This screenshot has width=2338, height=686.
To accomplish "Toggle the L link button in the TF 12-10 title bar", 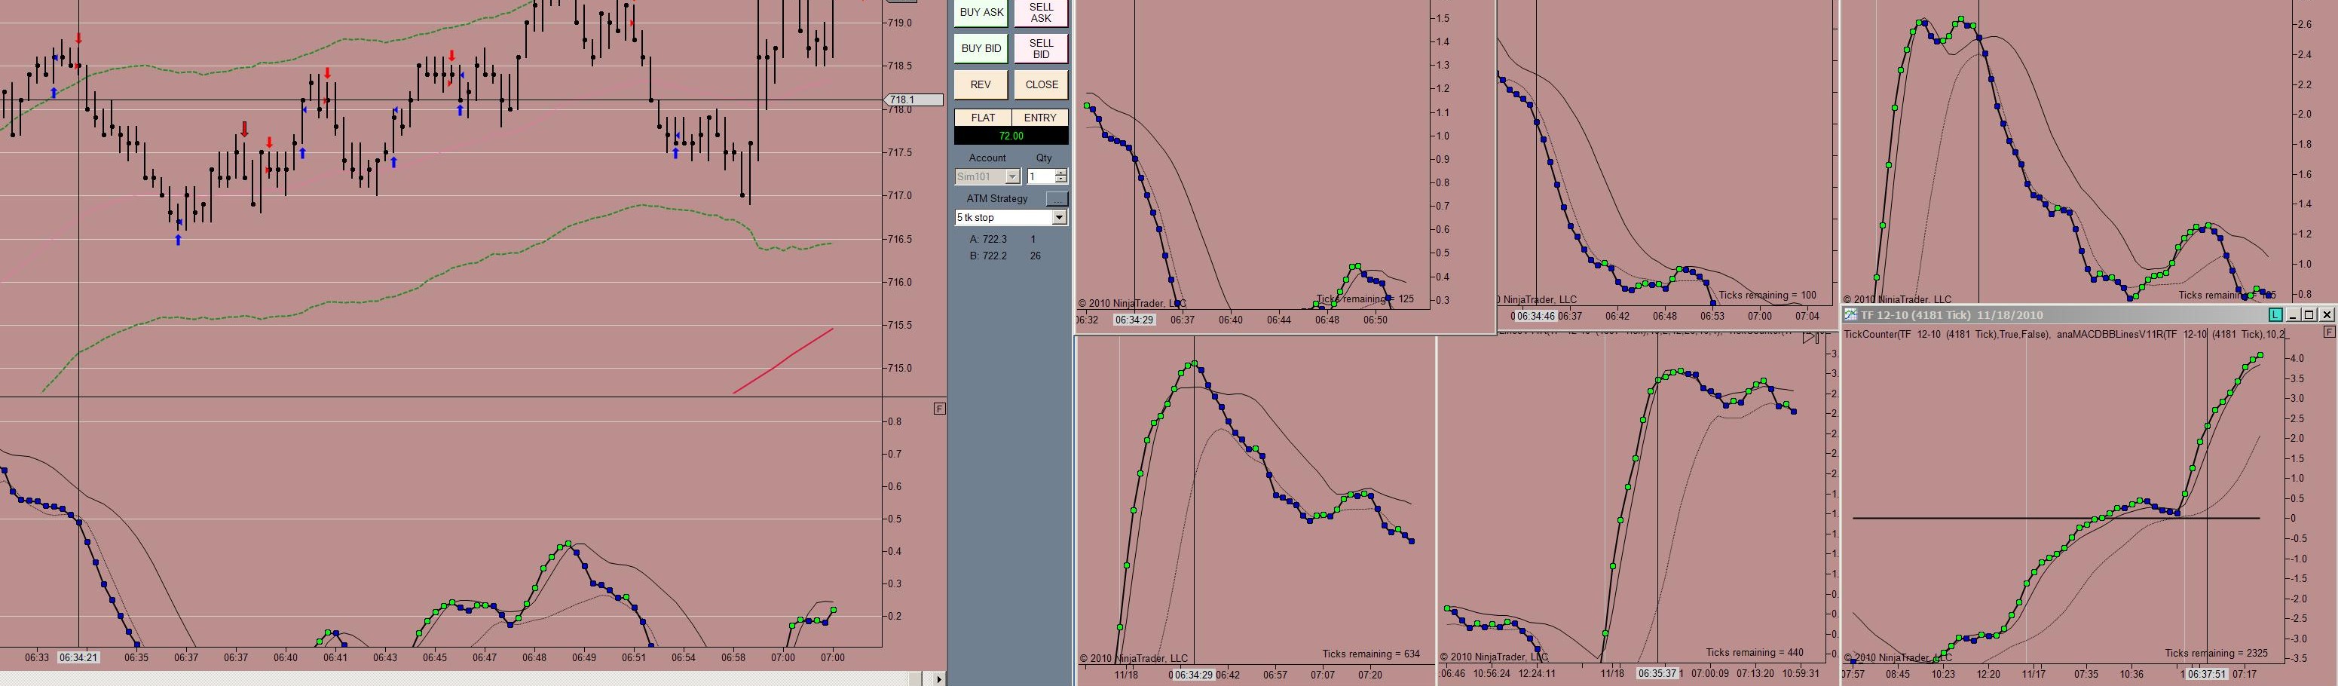I will coord(2275,315).
